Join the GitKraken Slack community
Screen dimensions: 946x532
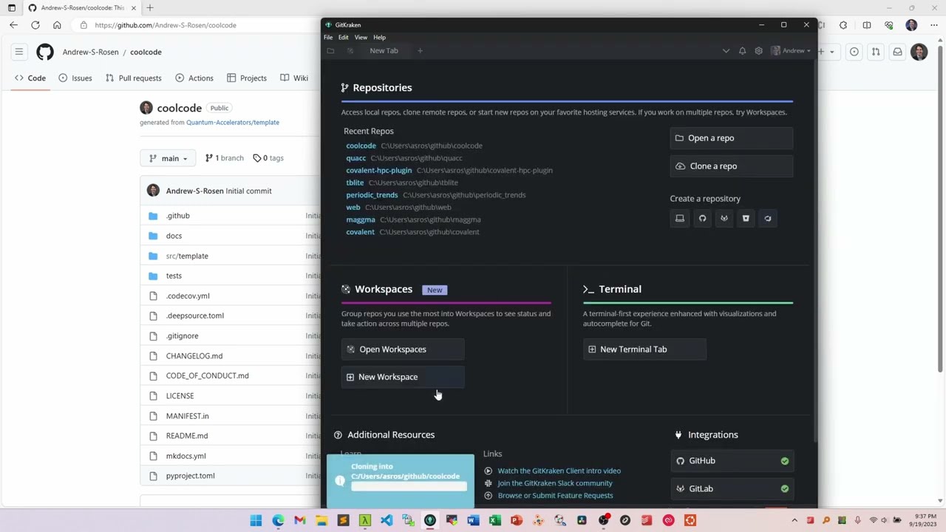click(555, 483)
